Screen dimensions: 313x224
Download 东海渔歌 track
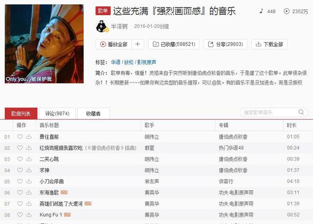[x=29, y=193]
